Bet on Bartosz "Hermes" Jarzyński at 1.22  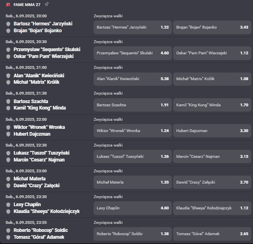coord(133,27)
